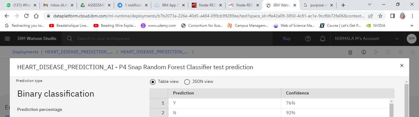The width and height of the screenshot is (419, 117).
Task: Expand the bookmarks bar overflow chevron
Action: tap(412, 26)
